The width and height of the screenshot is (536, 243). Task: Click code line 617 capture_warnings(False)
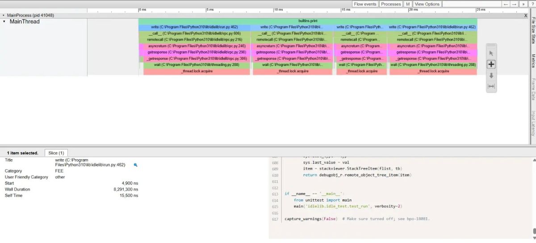(357, 219)
